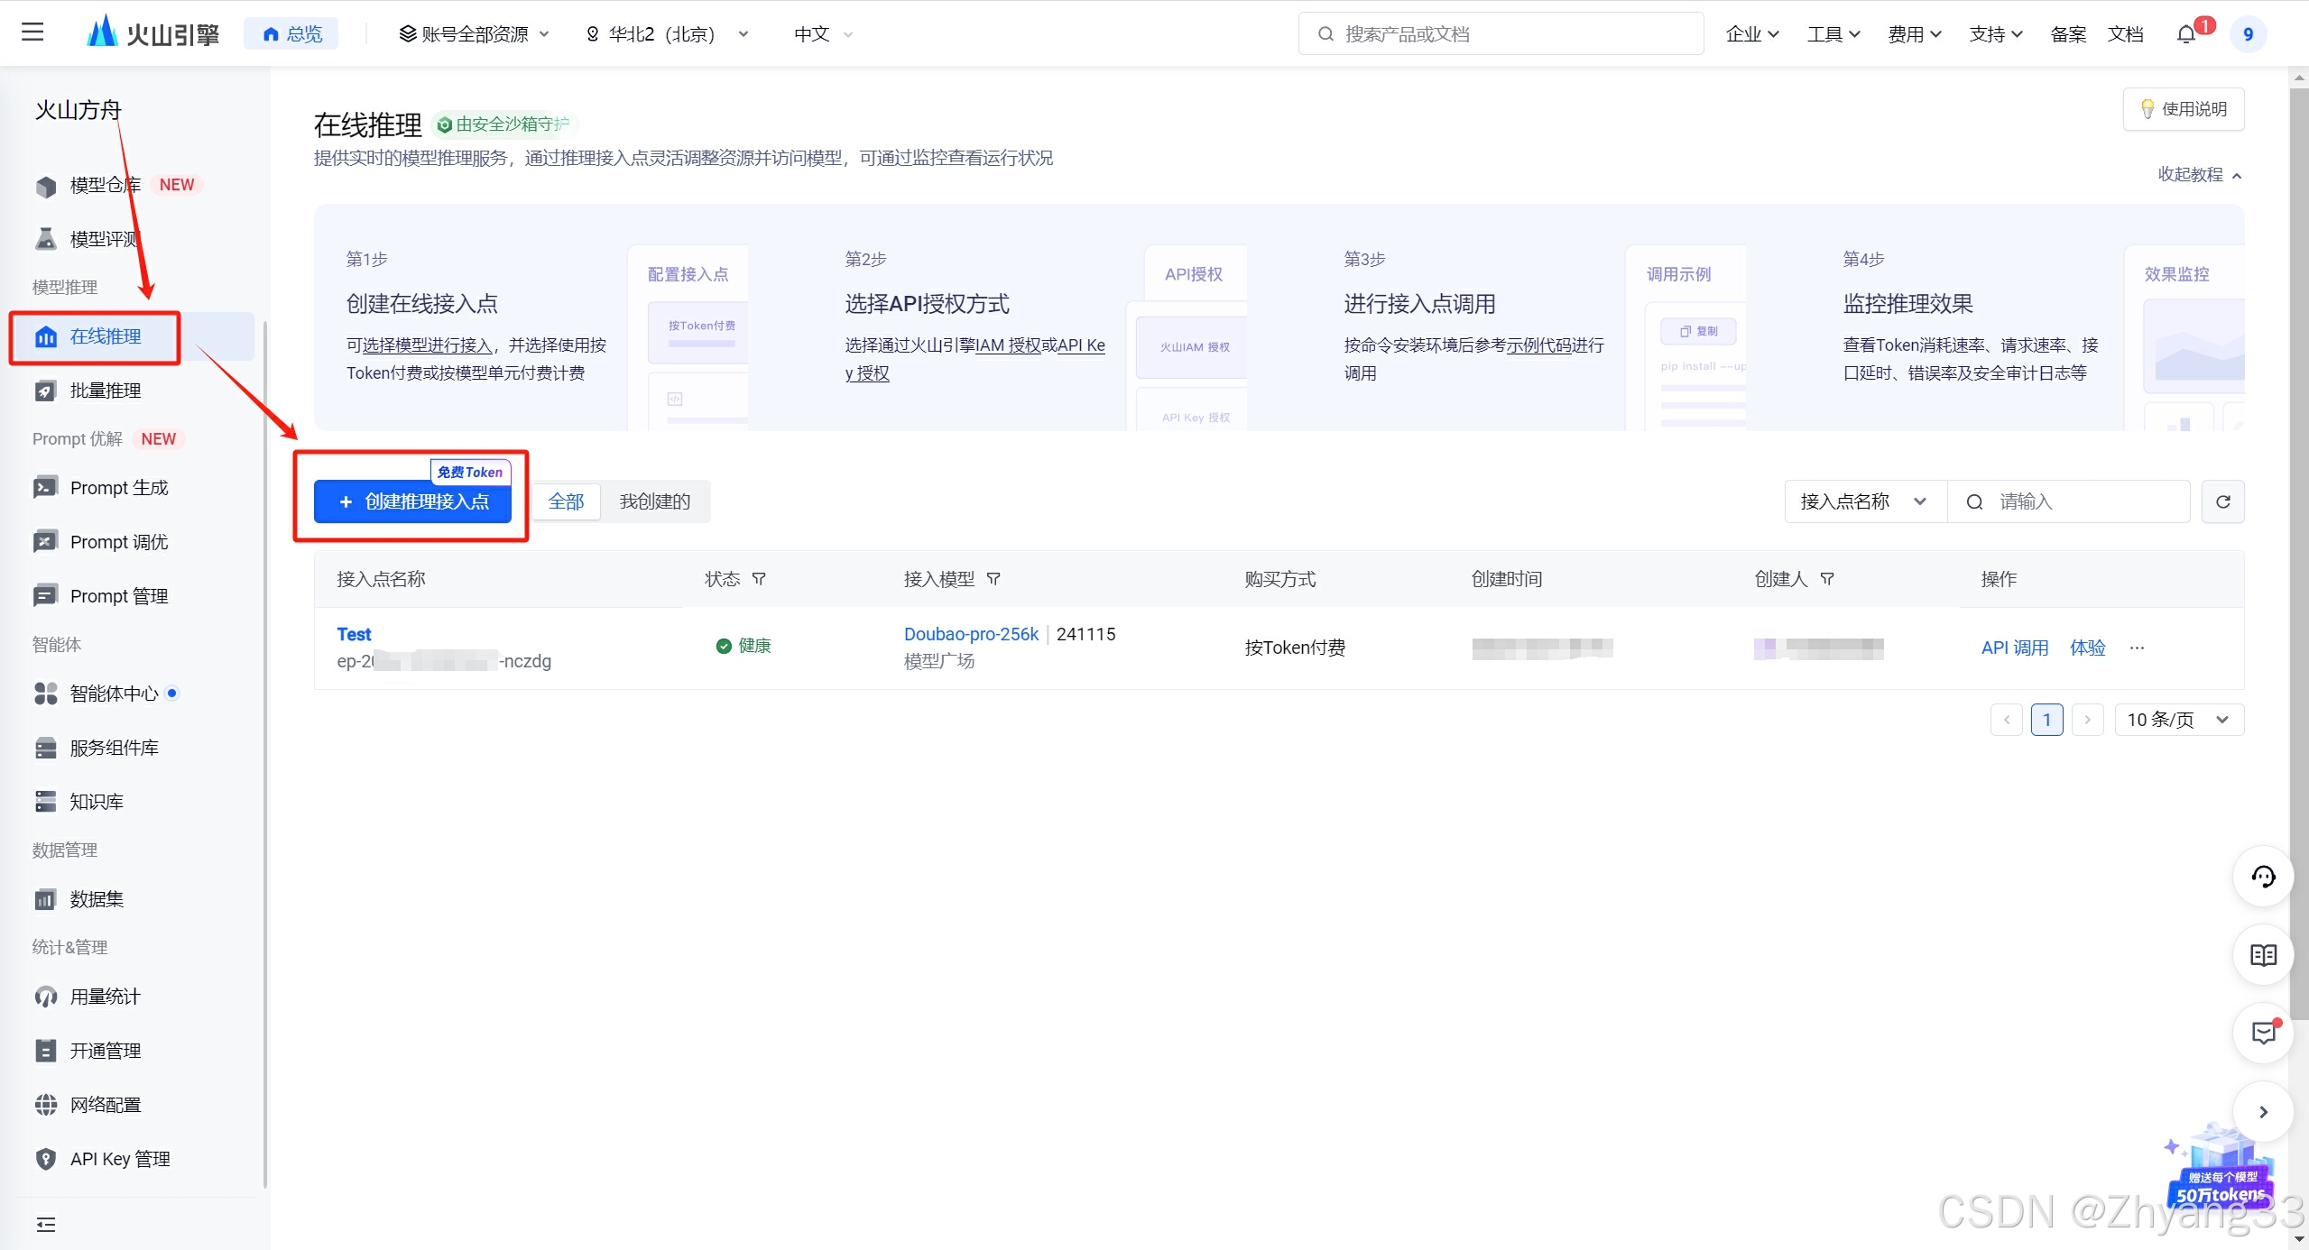Image resolution: width=2309 pixels, height=1250 pixels.
Task: Click the refresh list icon button
Action: point(2222,501)
